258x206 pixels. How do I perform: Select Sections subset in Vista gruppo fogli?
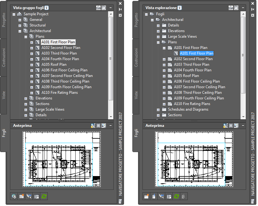tap(42, 104)
